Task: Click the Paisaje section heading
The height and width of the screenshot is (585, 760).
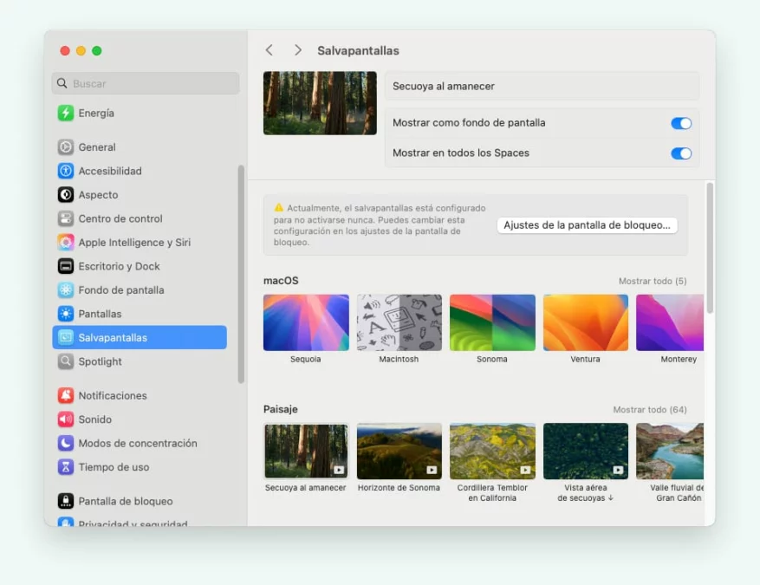Action: [x=281, y=409]
